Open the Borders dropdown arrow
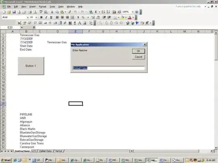 [119, 17]
